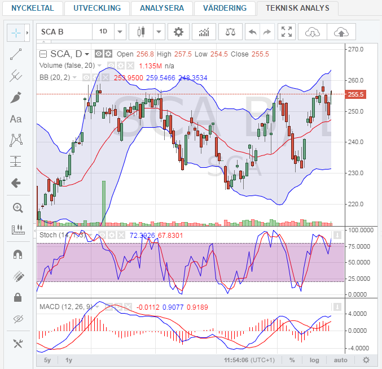Image resolution: width=382 pixels, height=369 pixels.
Task: Hide all drawing tools with eye icon
Action: click(18, 319)
